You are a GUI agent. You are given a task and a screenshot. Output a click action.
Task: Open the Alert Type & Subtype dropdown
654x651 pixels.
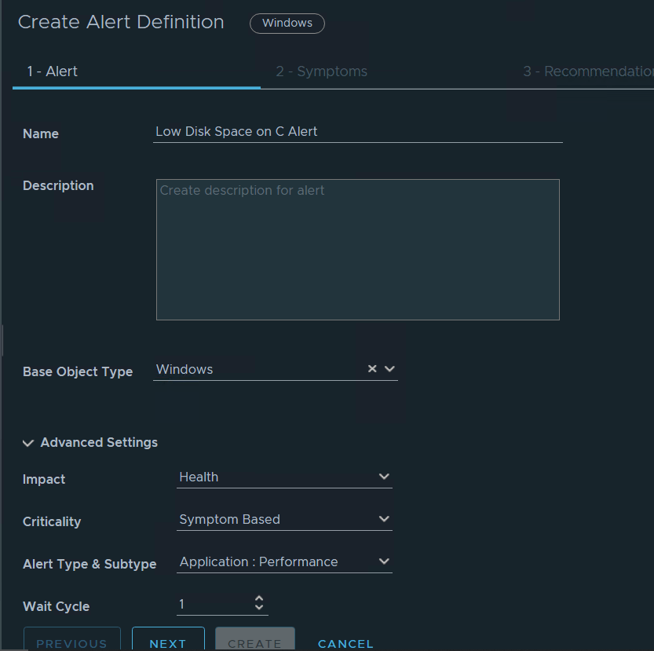click(x=284, y=562)
